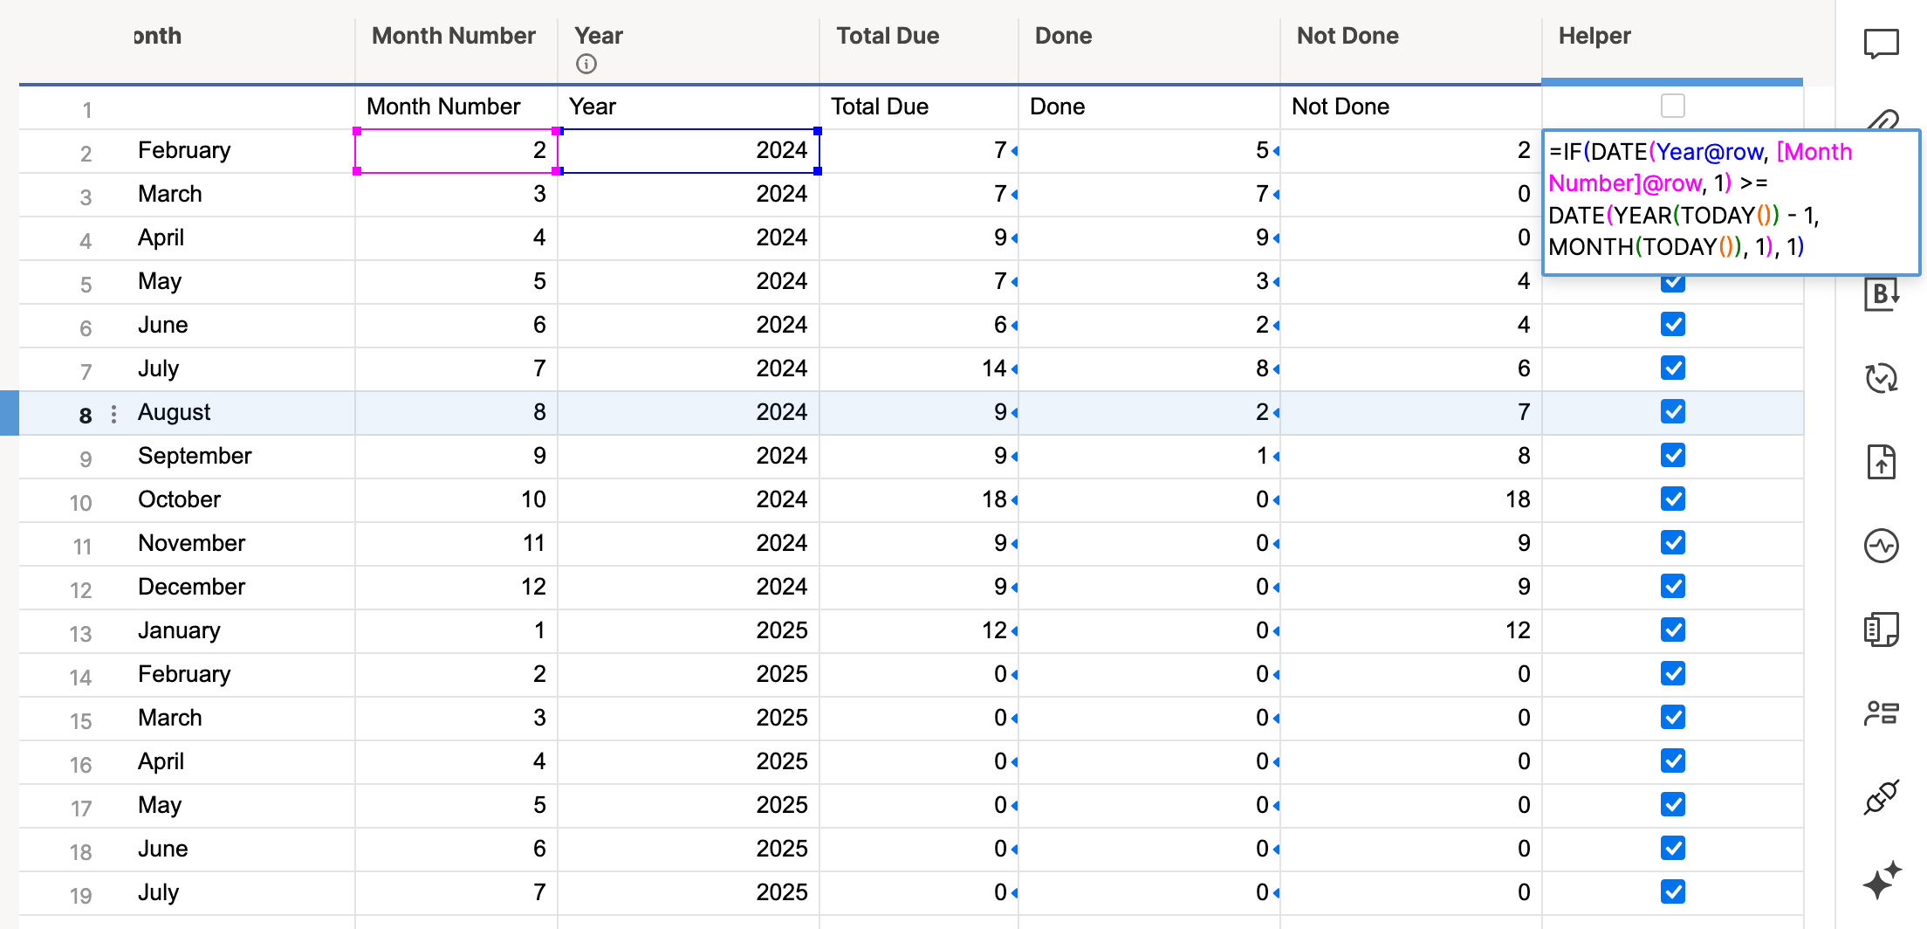1927x929 pixels.
Task: Open the Connectors plug icon
Action: coord(1882,796)
